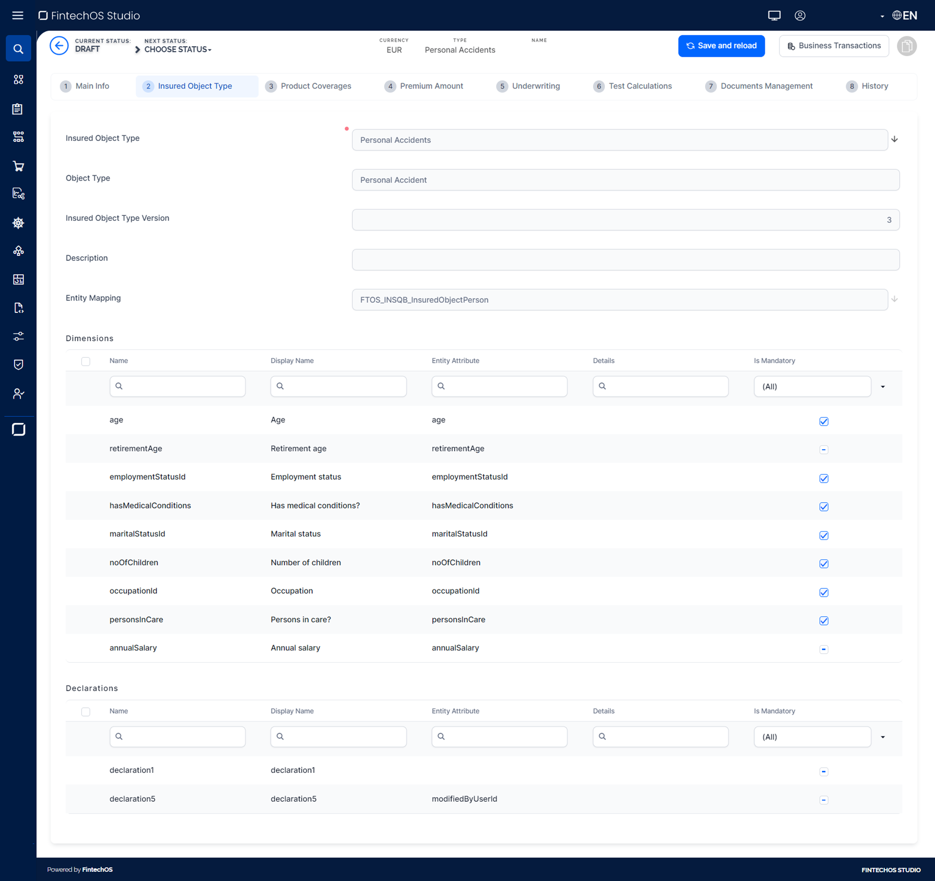This screenshot has width=935, height=881.
Task: Open the shield check sidebar icon
Action: click(x=19, y=365)
